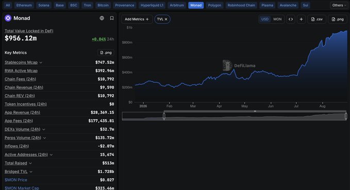
Task: Select the Polygon chain tab
Action: (214, 5)
